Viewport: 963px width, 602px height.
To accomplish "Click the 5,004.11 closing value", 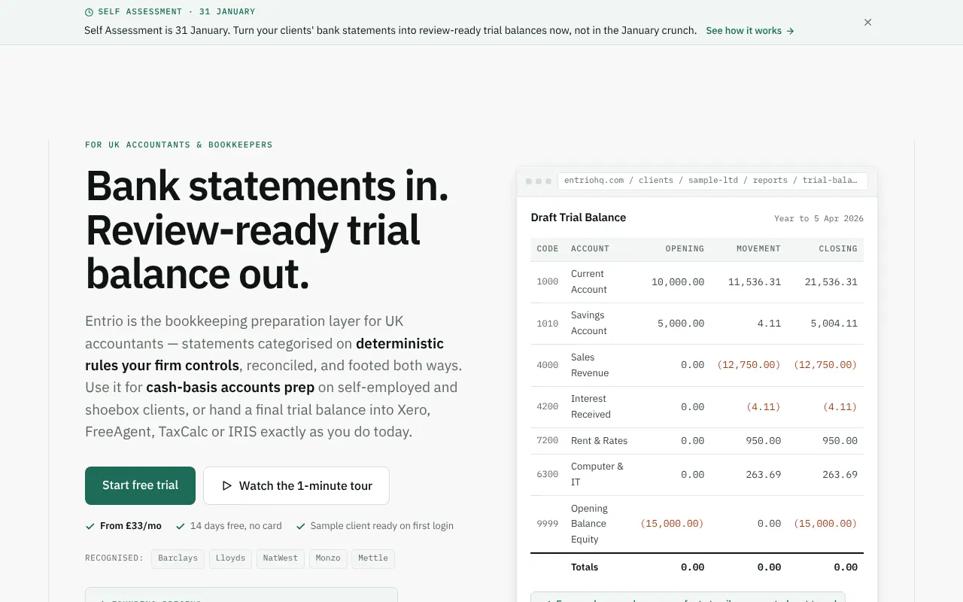I will [x=834, y=324].
